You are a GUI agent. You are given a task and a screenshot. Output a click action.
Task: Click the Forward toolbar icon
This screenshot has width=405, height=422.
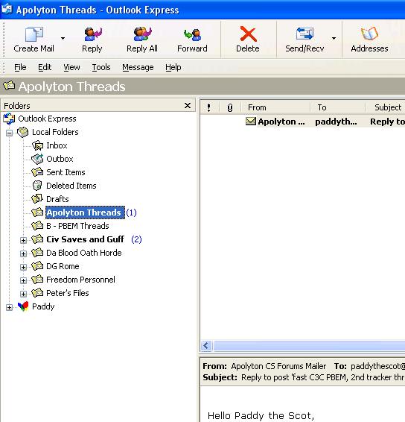pos(192,34)
